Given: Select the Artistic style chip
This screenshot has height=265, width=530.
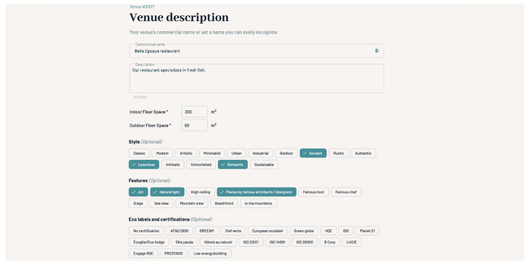Looking at the screenshot, I should 186,153.
